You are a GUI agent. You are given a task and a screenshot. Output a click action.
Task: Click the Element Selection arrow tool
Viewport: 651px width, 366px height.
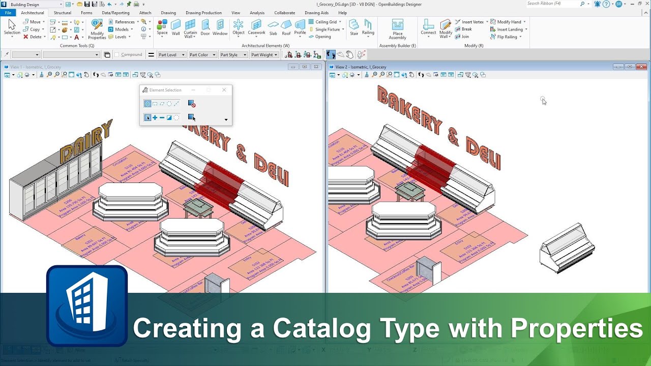coord(12,27)
